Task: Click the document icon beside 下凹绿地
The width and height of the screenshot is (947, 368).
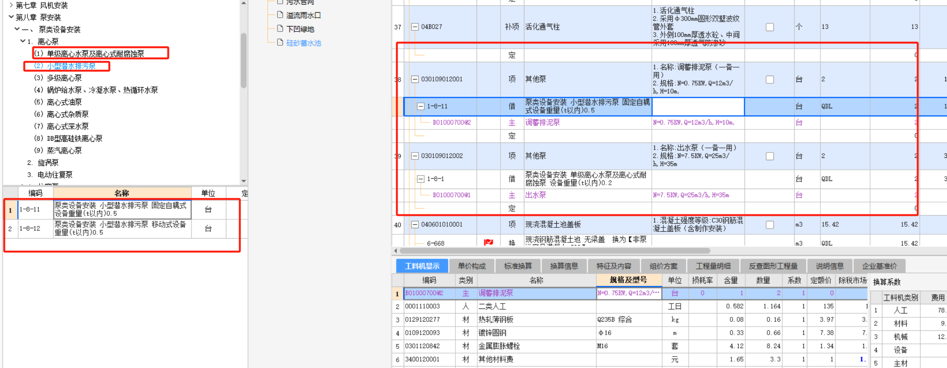Action: [280, 29]
